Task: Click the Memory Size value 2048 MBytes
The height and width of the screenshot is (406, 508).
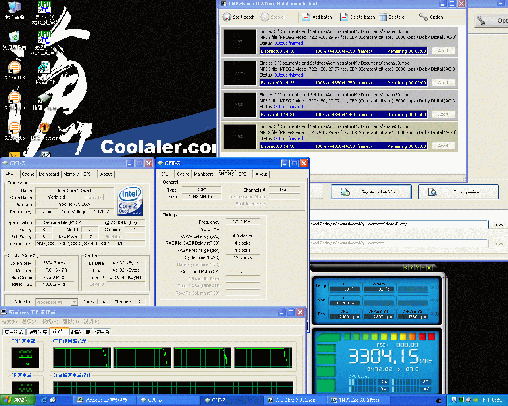Action: (x=202, y=197)
